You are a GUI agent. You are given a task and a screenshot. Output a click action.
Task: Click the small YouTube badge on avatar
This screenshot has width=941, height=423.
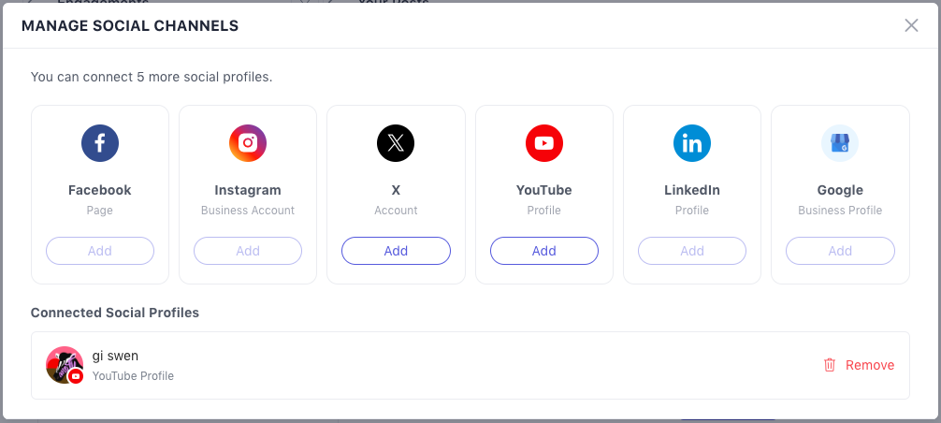[76, 376]
